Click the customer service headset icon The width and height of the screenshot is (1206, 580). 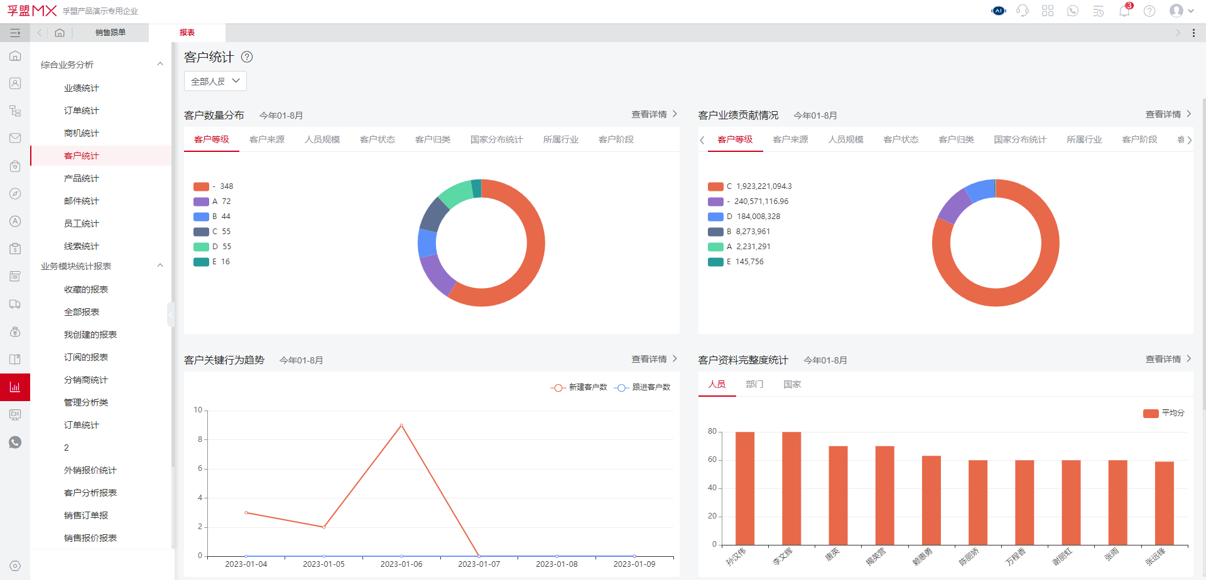point(1023,11)
